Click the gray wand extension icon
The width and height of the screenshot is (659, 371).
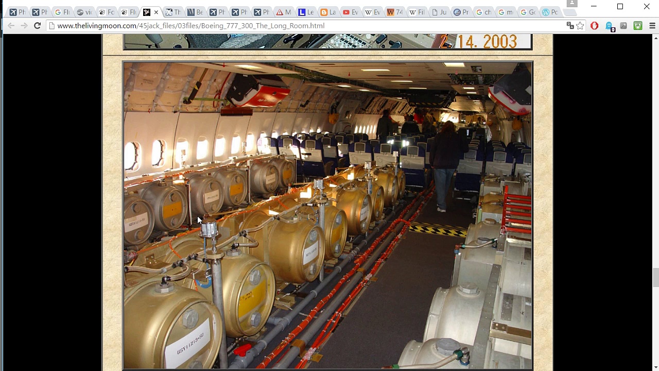(623, 26)
